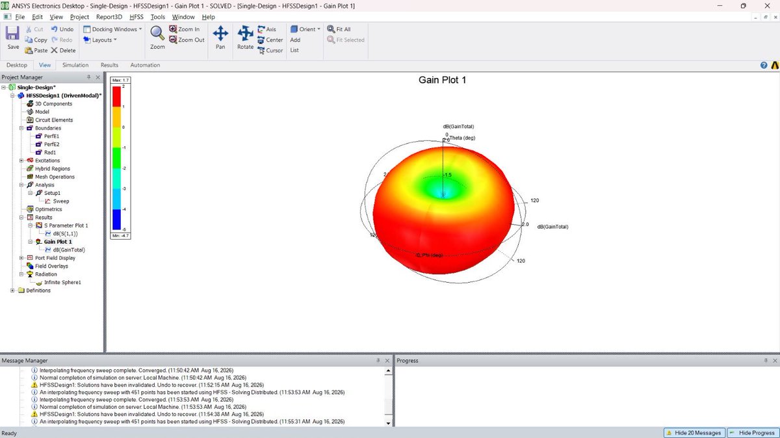Open the Orient dropdown
Viewport: 780px width, 438px height.
tap(305, 29)
